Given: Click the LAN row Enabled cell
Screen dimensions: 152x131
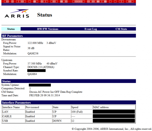Looking at the screenshot, I should coord(39,112).
